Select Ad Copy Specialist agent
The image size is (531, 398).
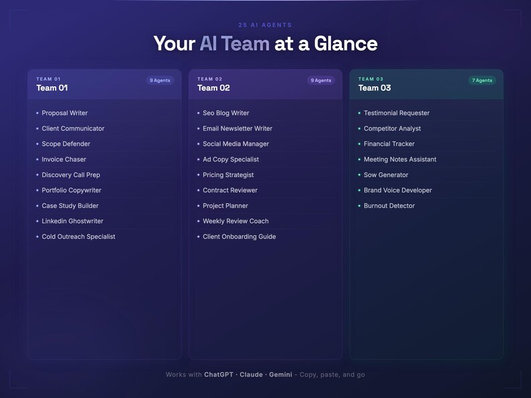[231, 160]
